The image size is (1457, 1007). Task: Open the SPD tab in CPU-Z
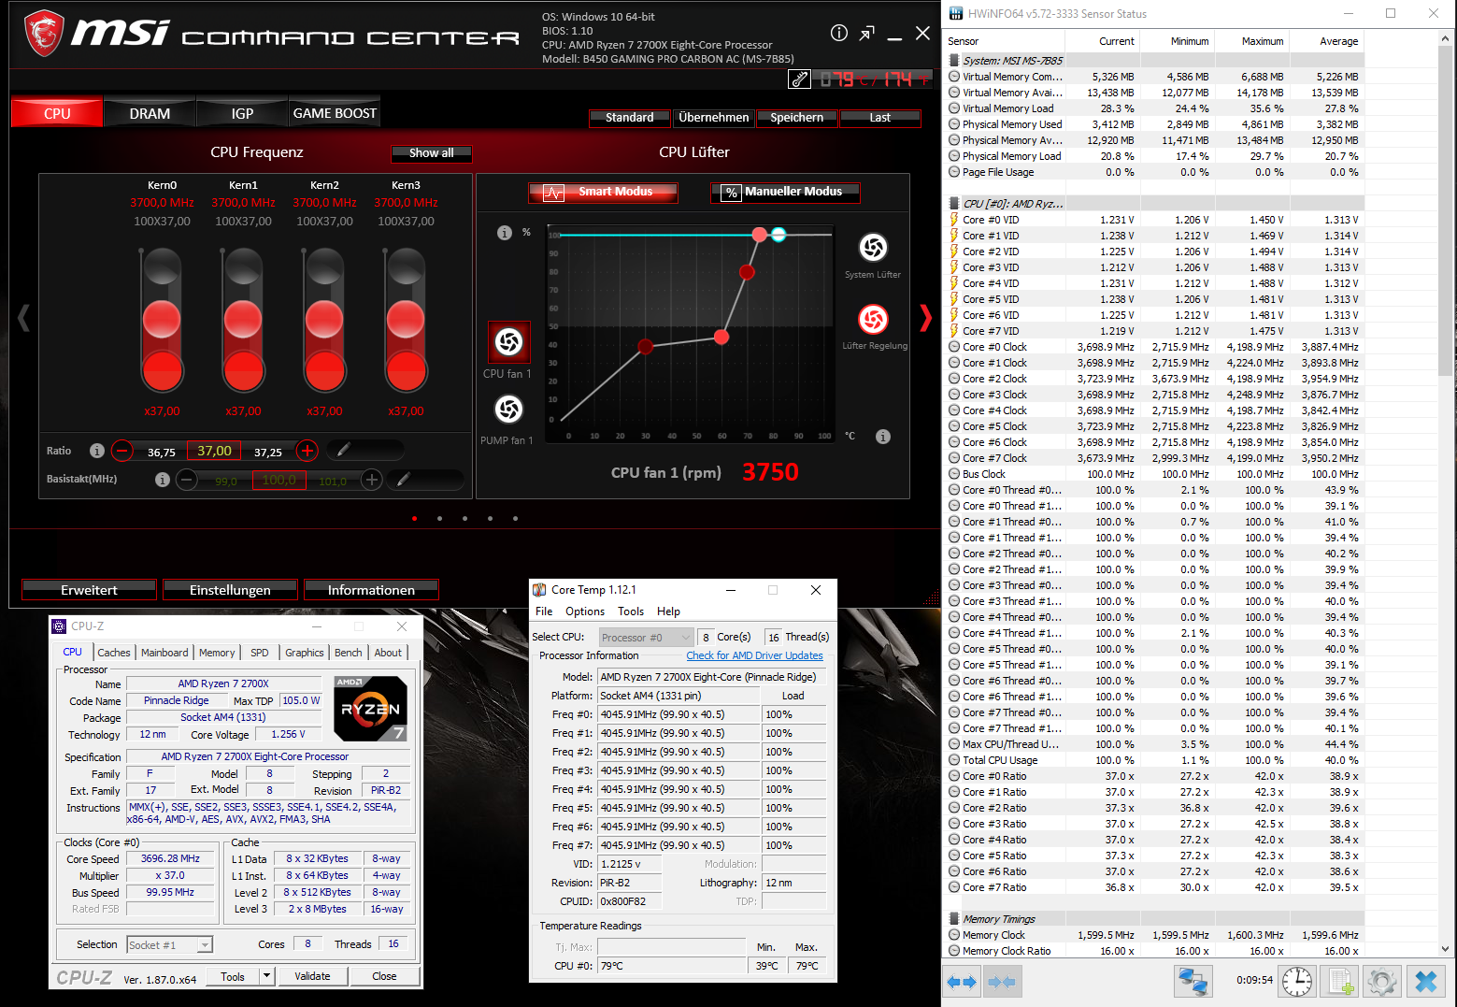(260, 653)
